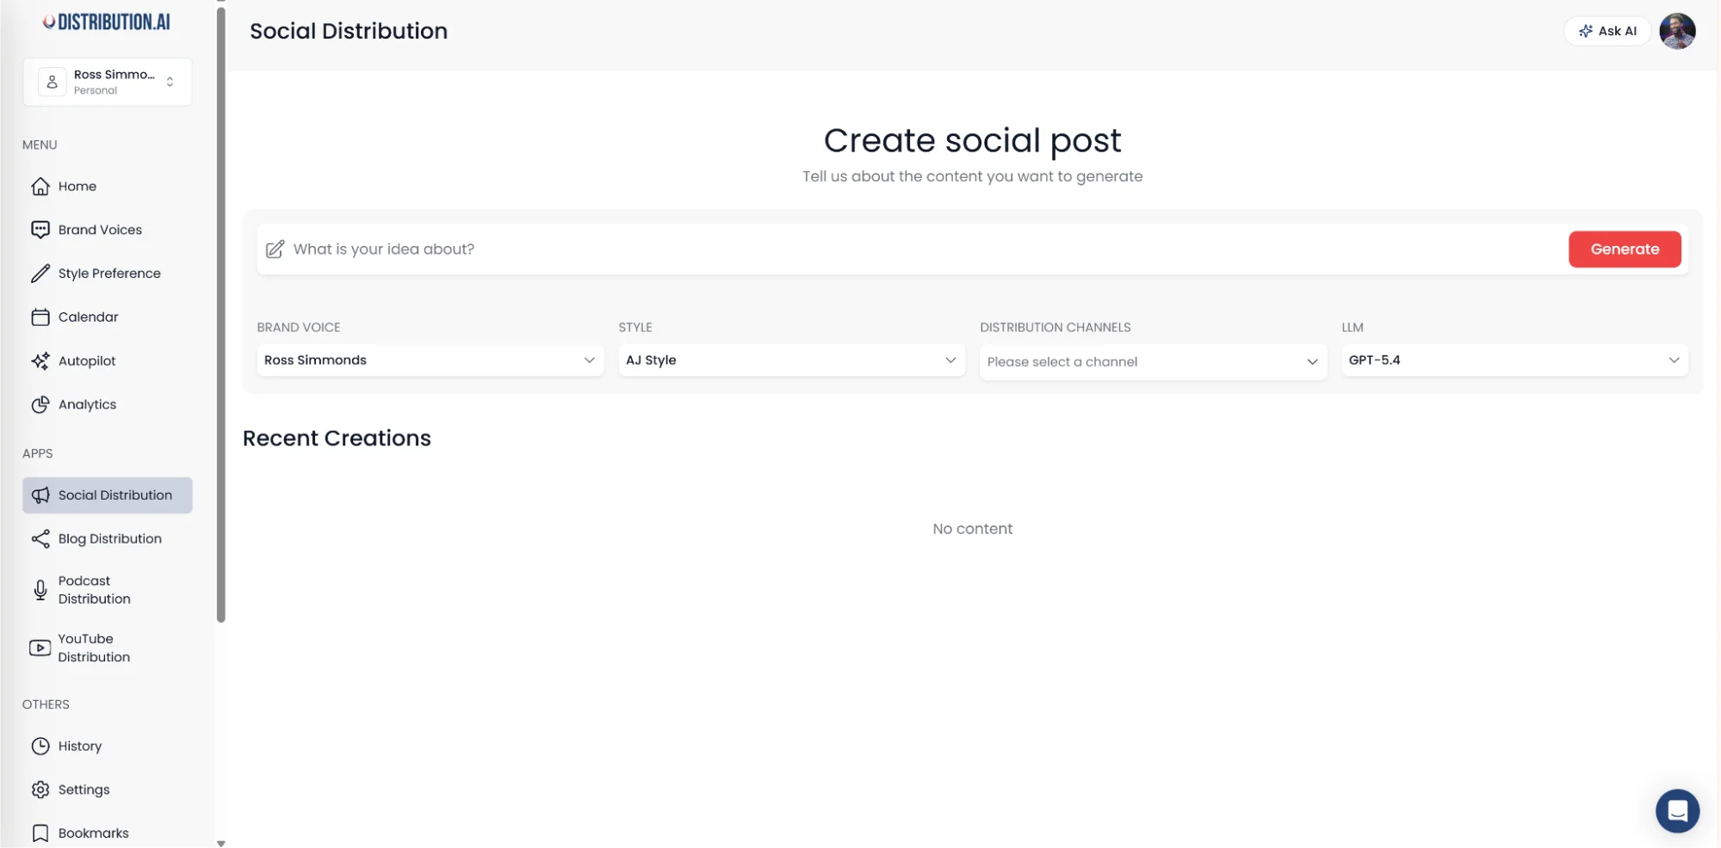1721x848 pixels.
Task: Click the Social Distribution megaphone icon
Action: 40,495
